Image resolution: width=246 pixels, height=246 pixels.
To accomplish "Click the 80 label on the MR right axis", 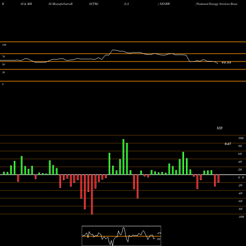I will pyautogui.click(x=240, y=146).
